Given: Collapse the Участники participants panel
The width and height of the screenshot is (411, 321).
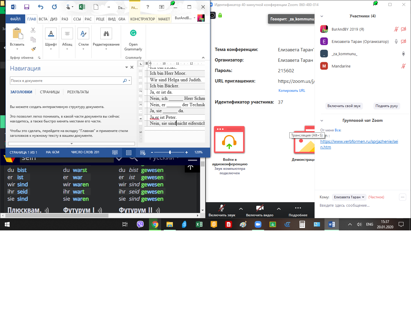Looking at the screenshot, I should coord(322,16).
